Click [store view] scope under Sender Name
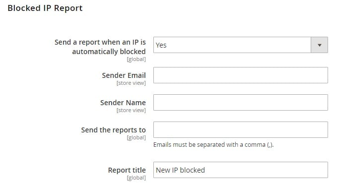 (131, 110)
